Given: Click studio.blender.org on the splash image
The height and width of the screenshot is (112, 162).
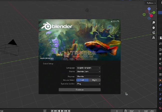Looking at the screenshot, I should 47,58.
